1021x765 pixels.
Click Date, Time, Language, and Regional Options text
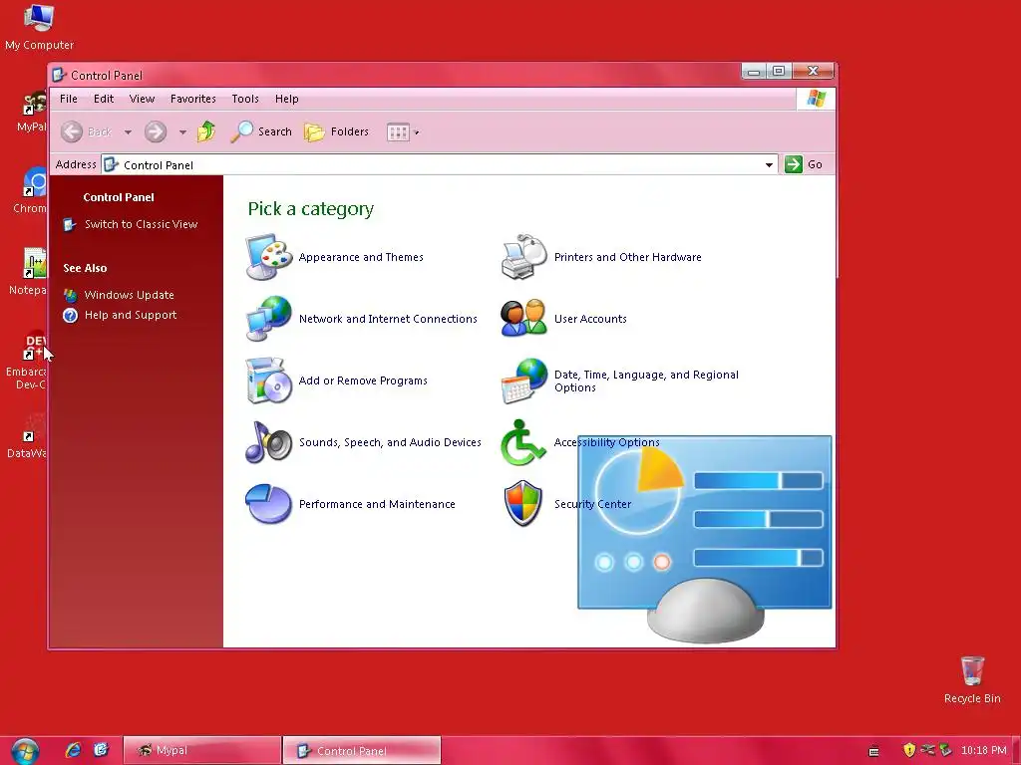(x=646, y=382)
